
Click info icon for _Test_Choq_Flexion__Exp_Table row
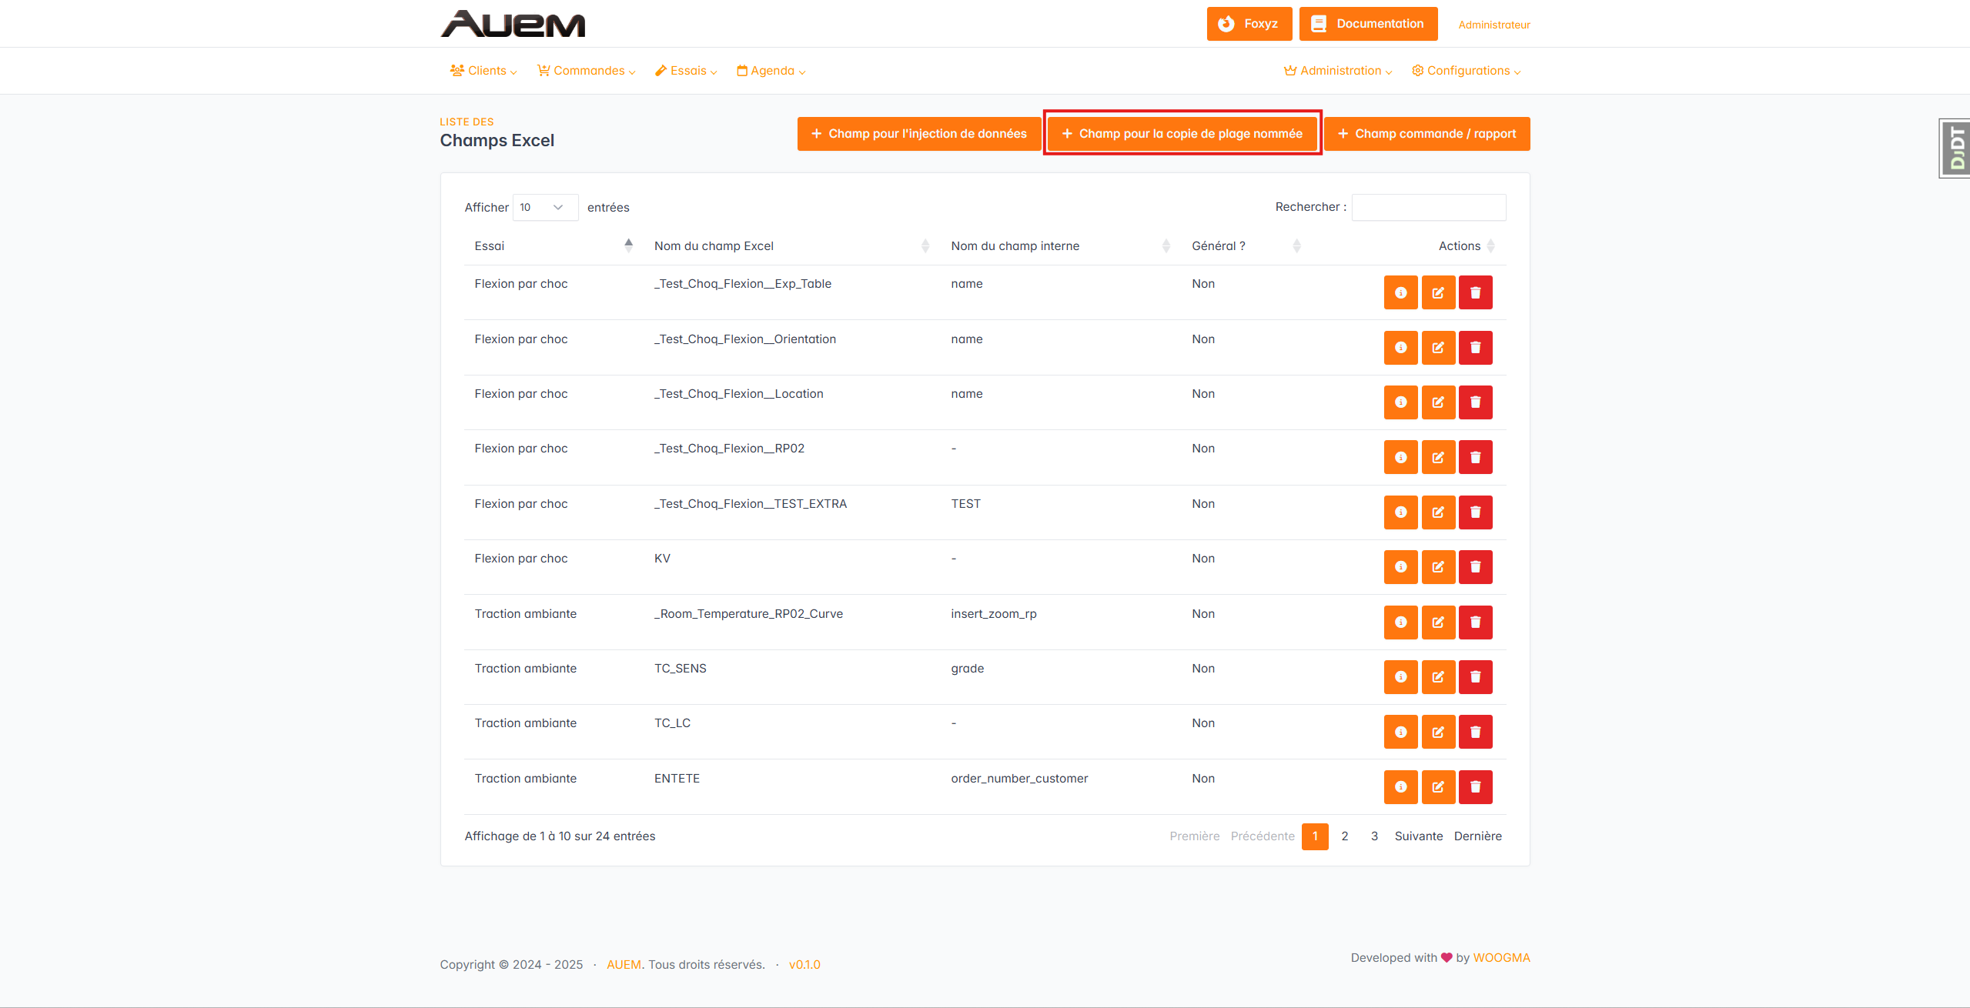coord(1400,292)
